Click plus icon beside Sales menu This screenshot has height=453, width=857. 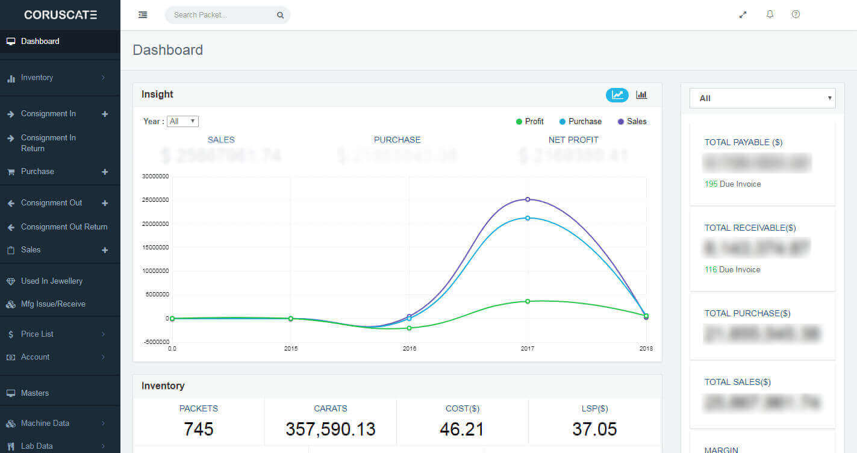[x=105, y=250]
